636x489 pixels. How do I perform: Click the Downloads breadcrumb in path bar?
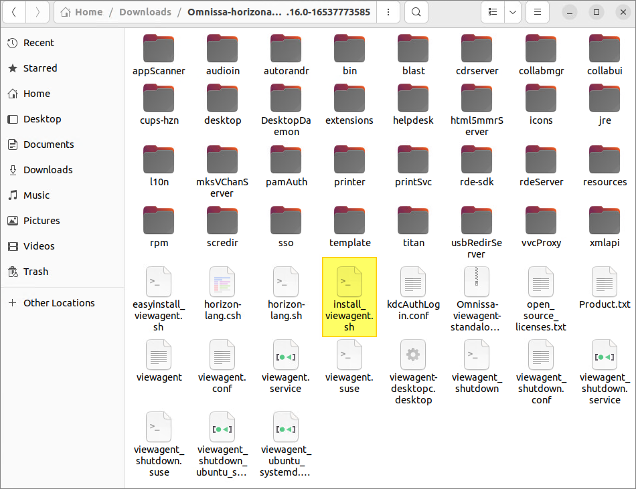coord(145,12)
